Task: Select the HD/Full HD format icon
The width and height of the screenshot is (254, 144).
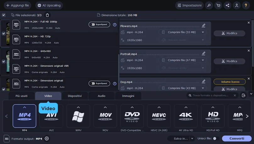Action: click(x=213, y=116)
